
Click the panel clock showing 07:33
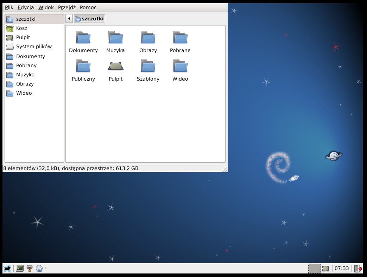click(342, 269)
